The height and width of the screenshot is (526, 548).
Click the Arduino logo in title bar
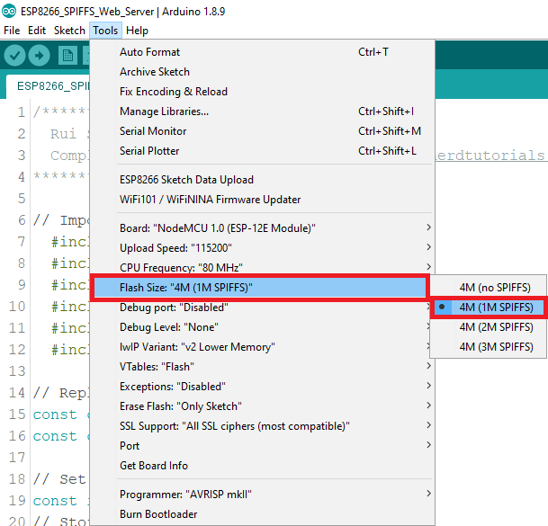click(10, 10)
